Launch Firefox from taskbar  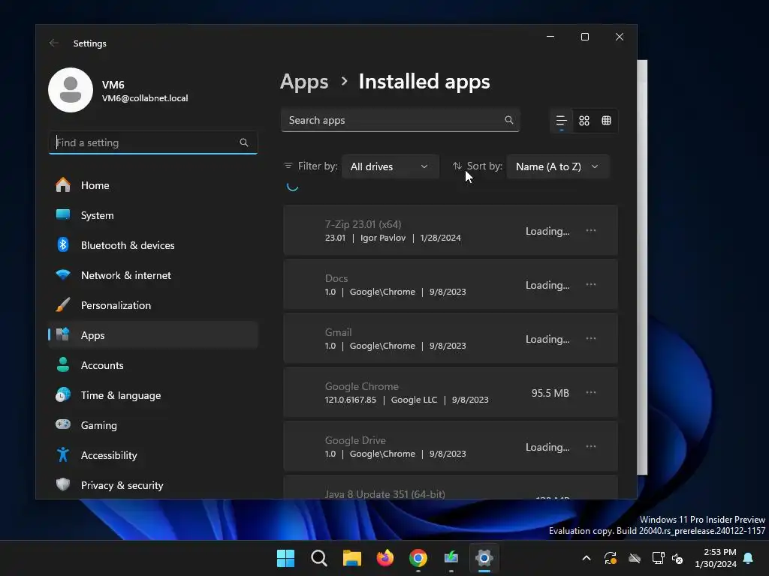(385, 558)
